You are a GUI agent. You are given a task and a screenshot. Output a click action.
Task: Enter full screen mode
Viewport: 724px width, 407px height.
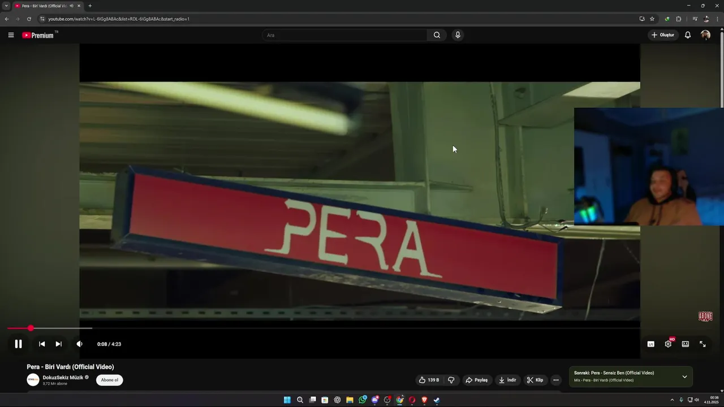pos(703,344)
